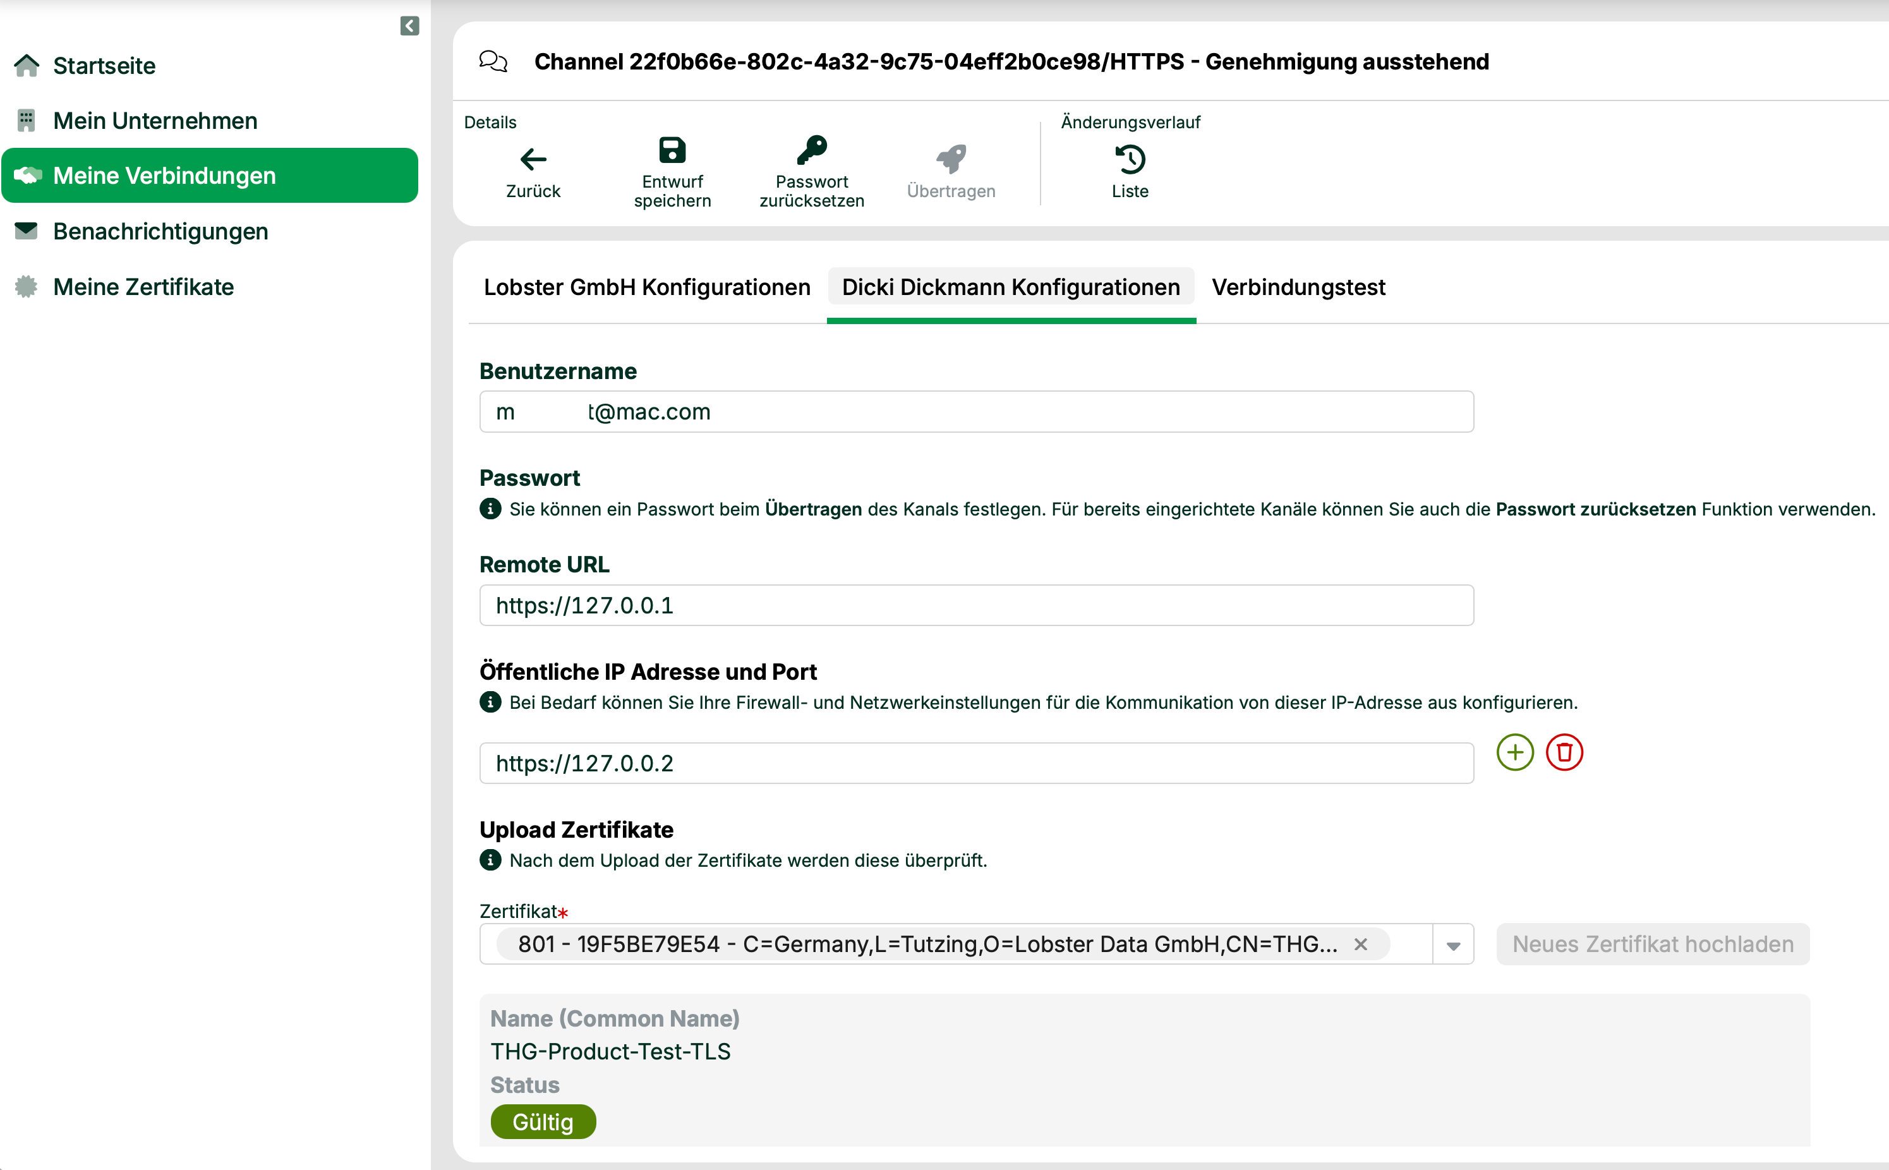Click the certificate badge icon beside Meine Zertifikate

pos(27,286)
